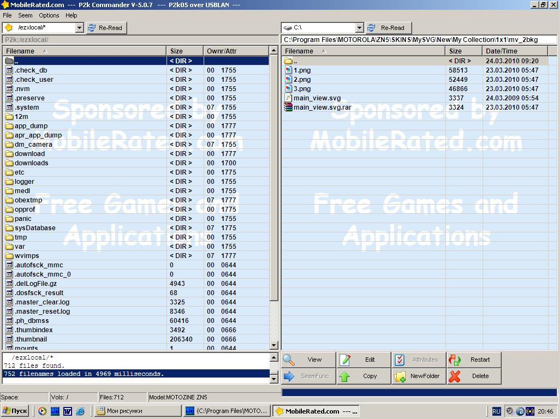Select the app_dump folder icon
The width and height of the screenshot is (559, 419).
point(9,126)
